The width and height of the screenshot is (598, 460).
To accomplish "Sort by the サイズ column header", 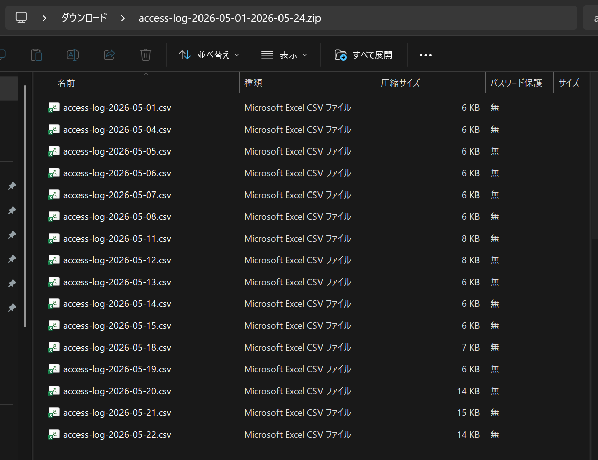I will [x=570, y=83].
